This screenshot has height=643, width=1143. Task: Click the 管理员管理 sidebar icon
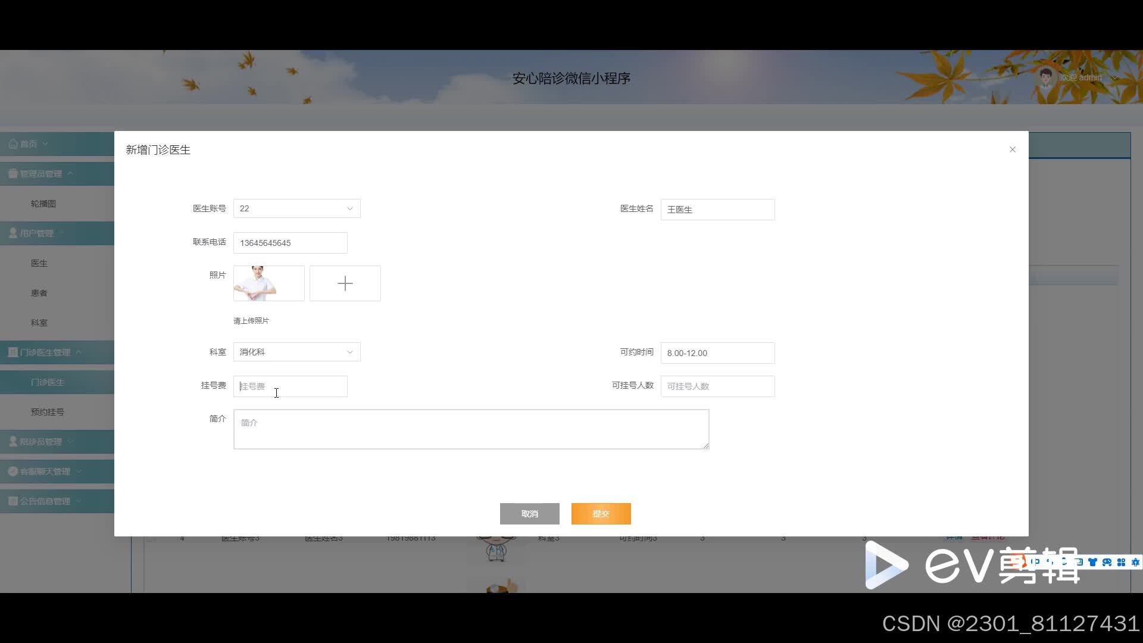tap(13, 174)
